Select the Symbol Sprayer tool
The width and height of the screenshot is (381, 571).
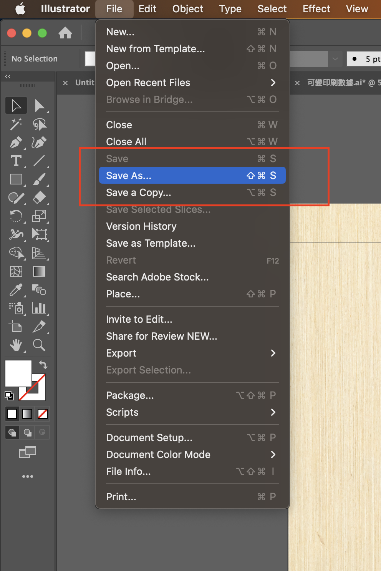tap(16, 308)
